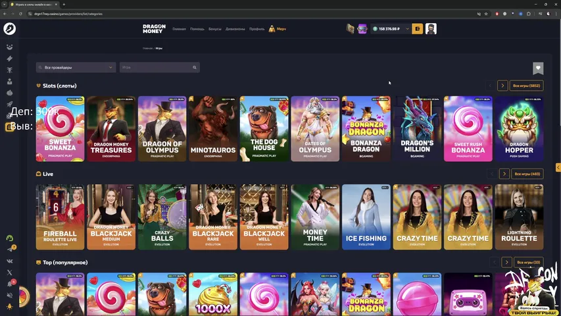Show next Live games with right arrow
Viewport: 561px width, 316px height.
(x=504, y=174)
